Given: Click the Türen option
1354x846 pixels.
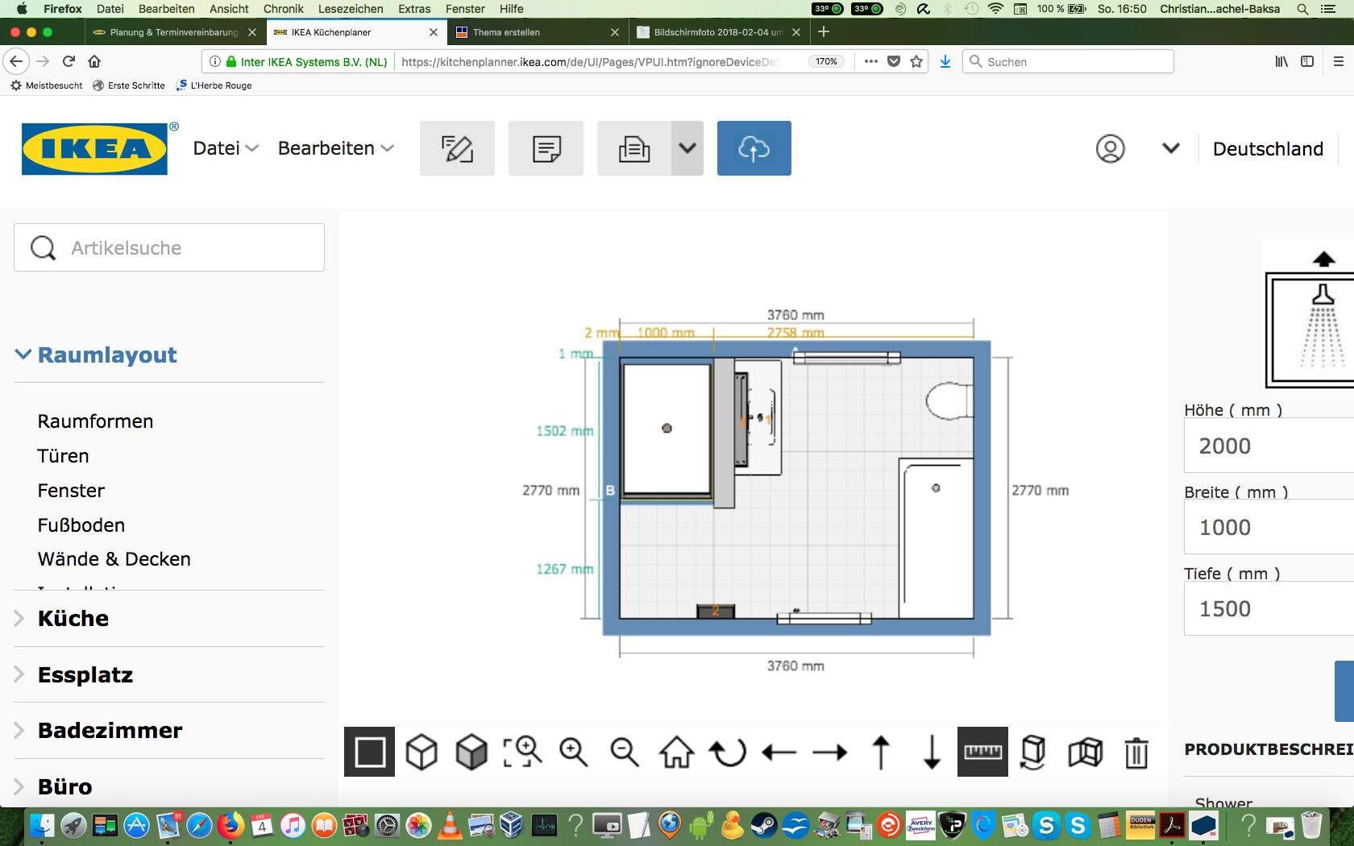Looking at the screenshot, I should pos(63,456).
